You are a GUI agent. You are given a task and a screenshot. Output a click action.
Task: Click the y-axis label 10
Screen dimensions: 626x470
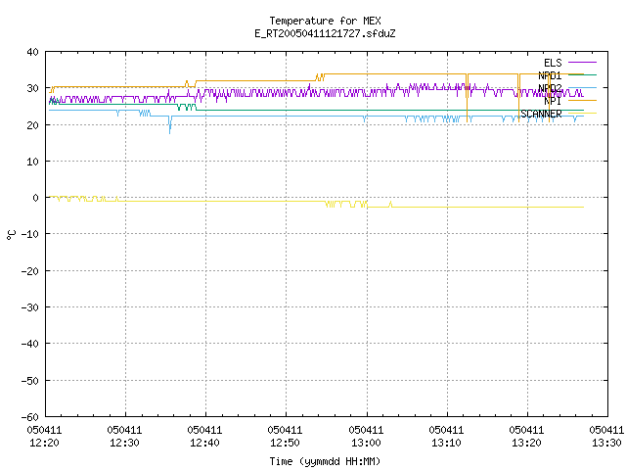[32, 162]
